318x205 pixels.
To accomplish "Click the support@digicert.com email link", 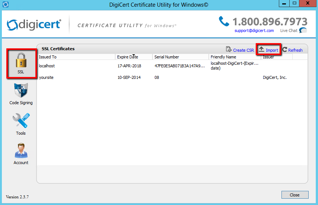I will [254, 31].
